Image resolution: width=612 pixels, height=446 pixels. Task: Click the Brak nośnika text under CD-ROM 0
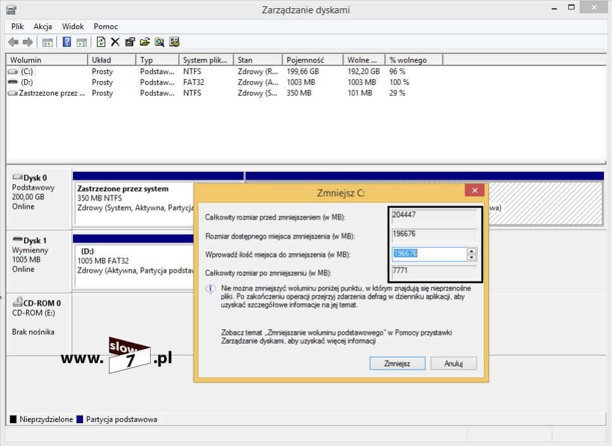pos(33,331)
